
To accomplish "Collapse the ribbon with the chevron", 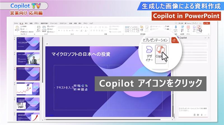I will pos(209,34).
